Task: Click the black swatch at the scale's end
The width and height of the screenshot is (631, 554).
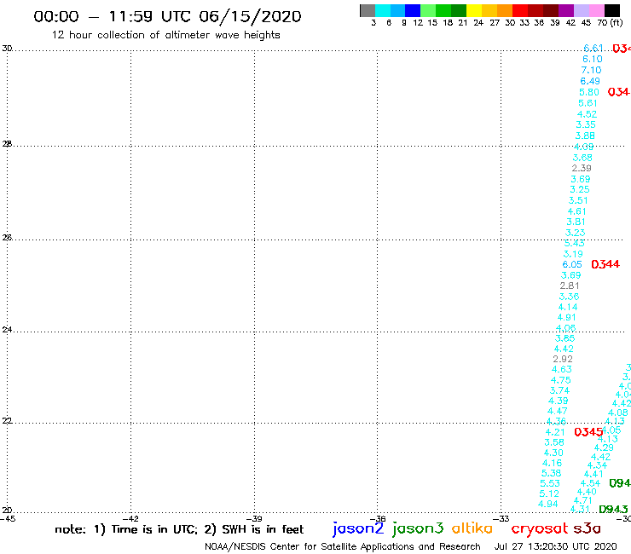Action: tap(612, 10)
